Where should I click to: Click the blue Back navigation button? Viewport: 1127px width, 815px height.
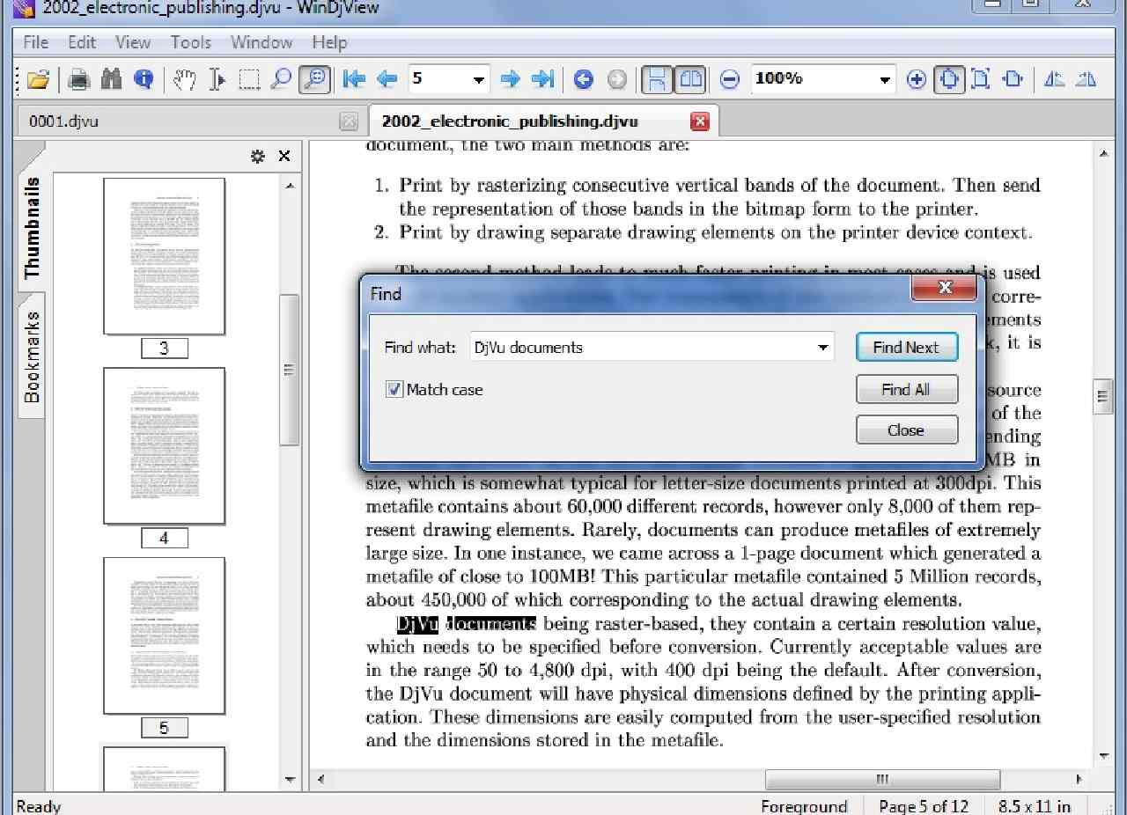click(x=583, y=79)
